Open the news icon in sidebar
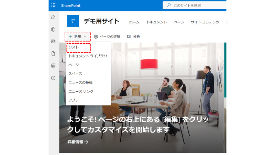This screenshot has width=275, height=155. [x=53, y=41]
